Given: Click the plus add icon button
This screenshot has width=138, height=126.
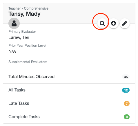Looking at the screenshot, I should coord(113,24).
